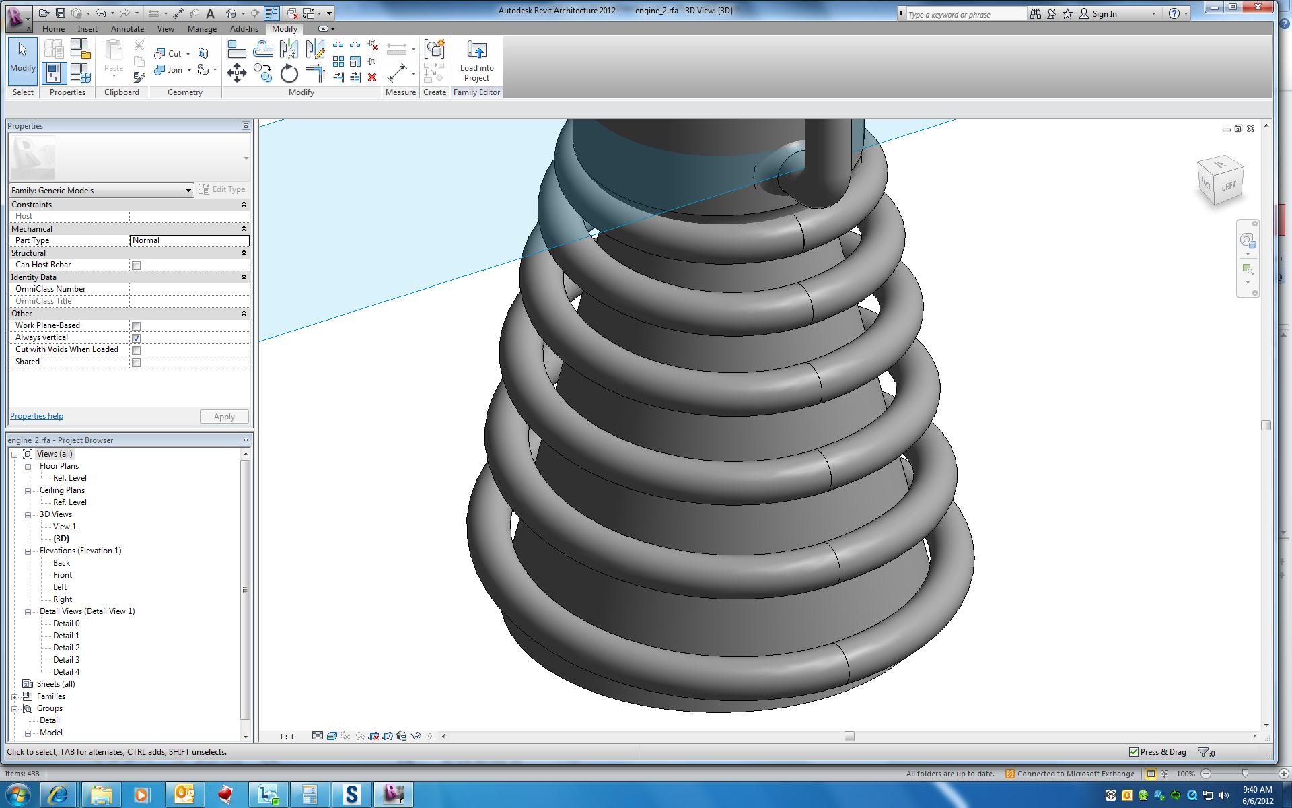
Task: Select the Mirror tool
Action: tap(288, 48)
